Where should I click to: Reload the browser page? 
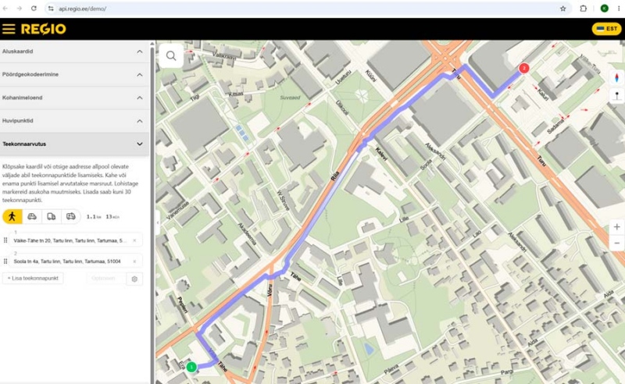click(34, 9)
